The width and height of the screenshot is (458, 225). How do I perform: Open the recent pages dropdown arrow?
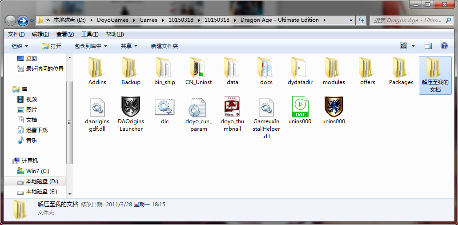click(32, 21)
